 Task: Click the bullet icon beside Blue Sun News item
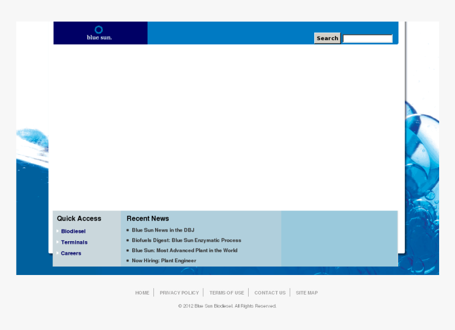coord(127,230)
